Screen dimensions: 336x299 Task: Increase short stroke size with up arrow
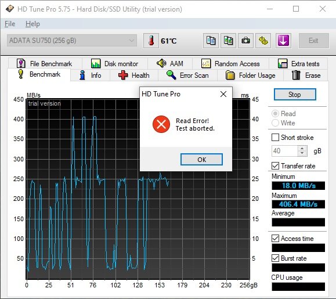(x=302, y=148)
